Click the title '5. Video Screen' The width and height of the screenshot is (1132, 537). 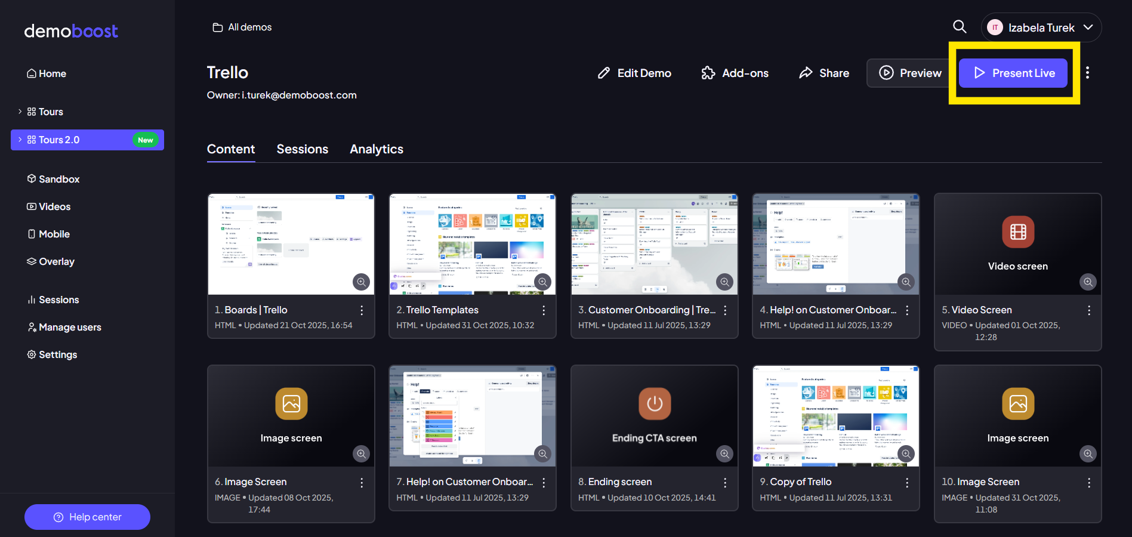977,310
